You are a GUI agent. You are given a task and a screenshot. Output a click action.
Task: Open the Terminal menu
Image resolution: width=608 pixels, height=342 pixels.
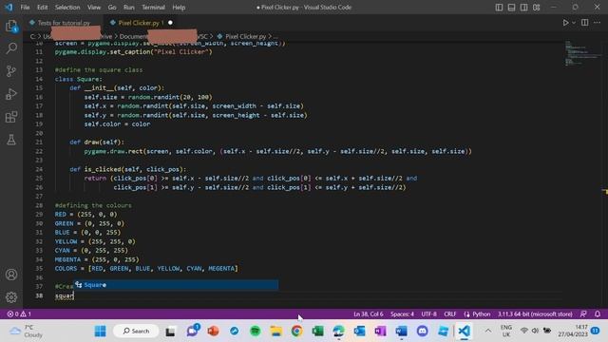click(x=153, y=8)
